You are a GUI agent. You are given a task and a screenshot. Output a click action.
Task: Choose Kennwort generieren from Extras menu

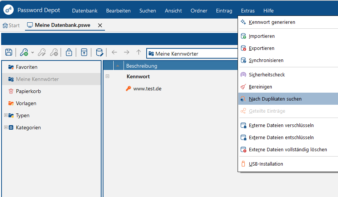coord(288,22)
